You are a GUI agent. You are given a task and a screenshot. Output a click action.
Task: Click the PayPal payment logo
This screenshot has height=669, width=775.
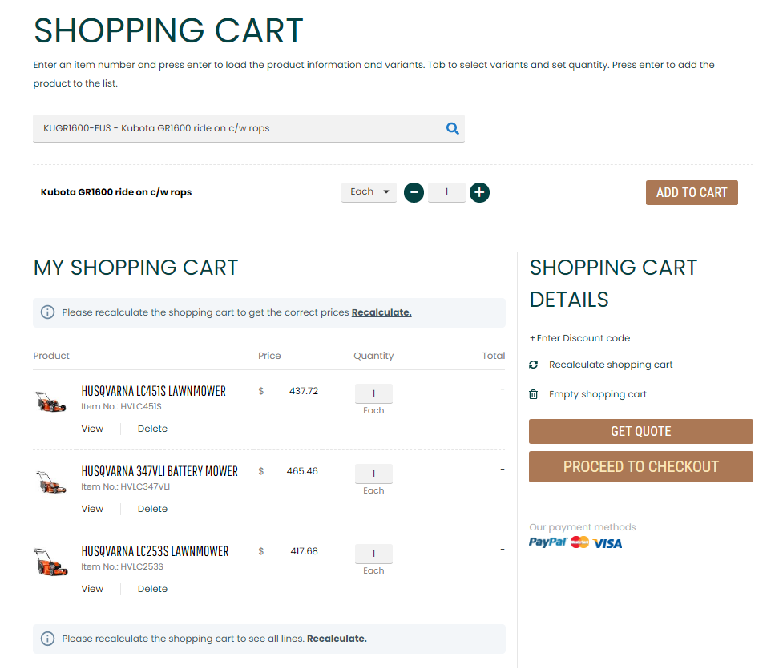tap(548, 542)
